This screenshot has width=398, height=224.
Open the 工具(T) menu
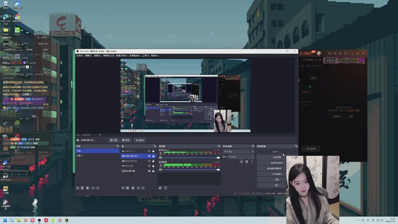(145, 56)
